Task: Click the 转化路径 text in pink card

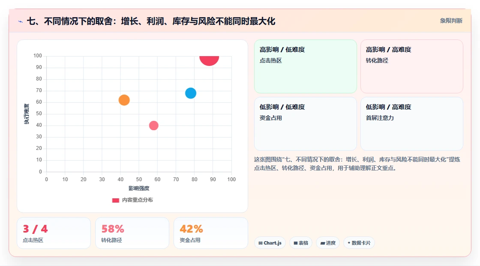Action: coord(377,60)
